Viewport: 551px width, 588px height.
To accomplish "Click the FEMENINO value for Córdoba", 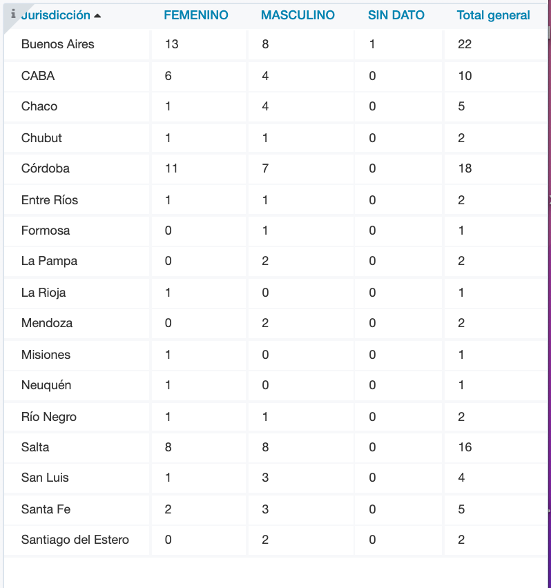I will [x=171, y=168].
